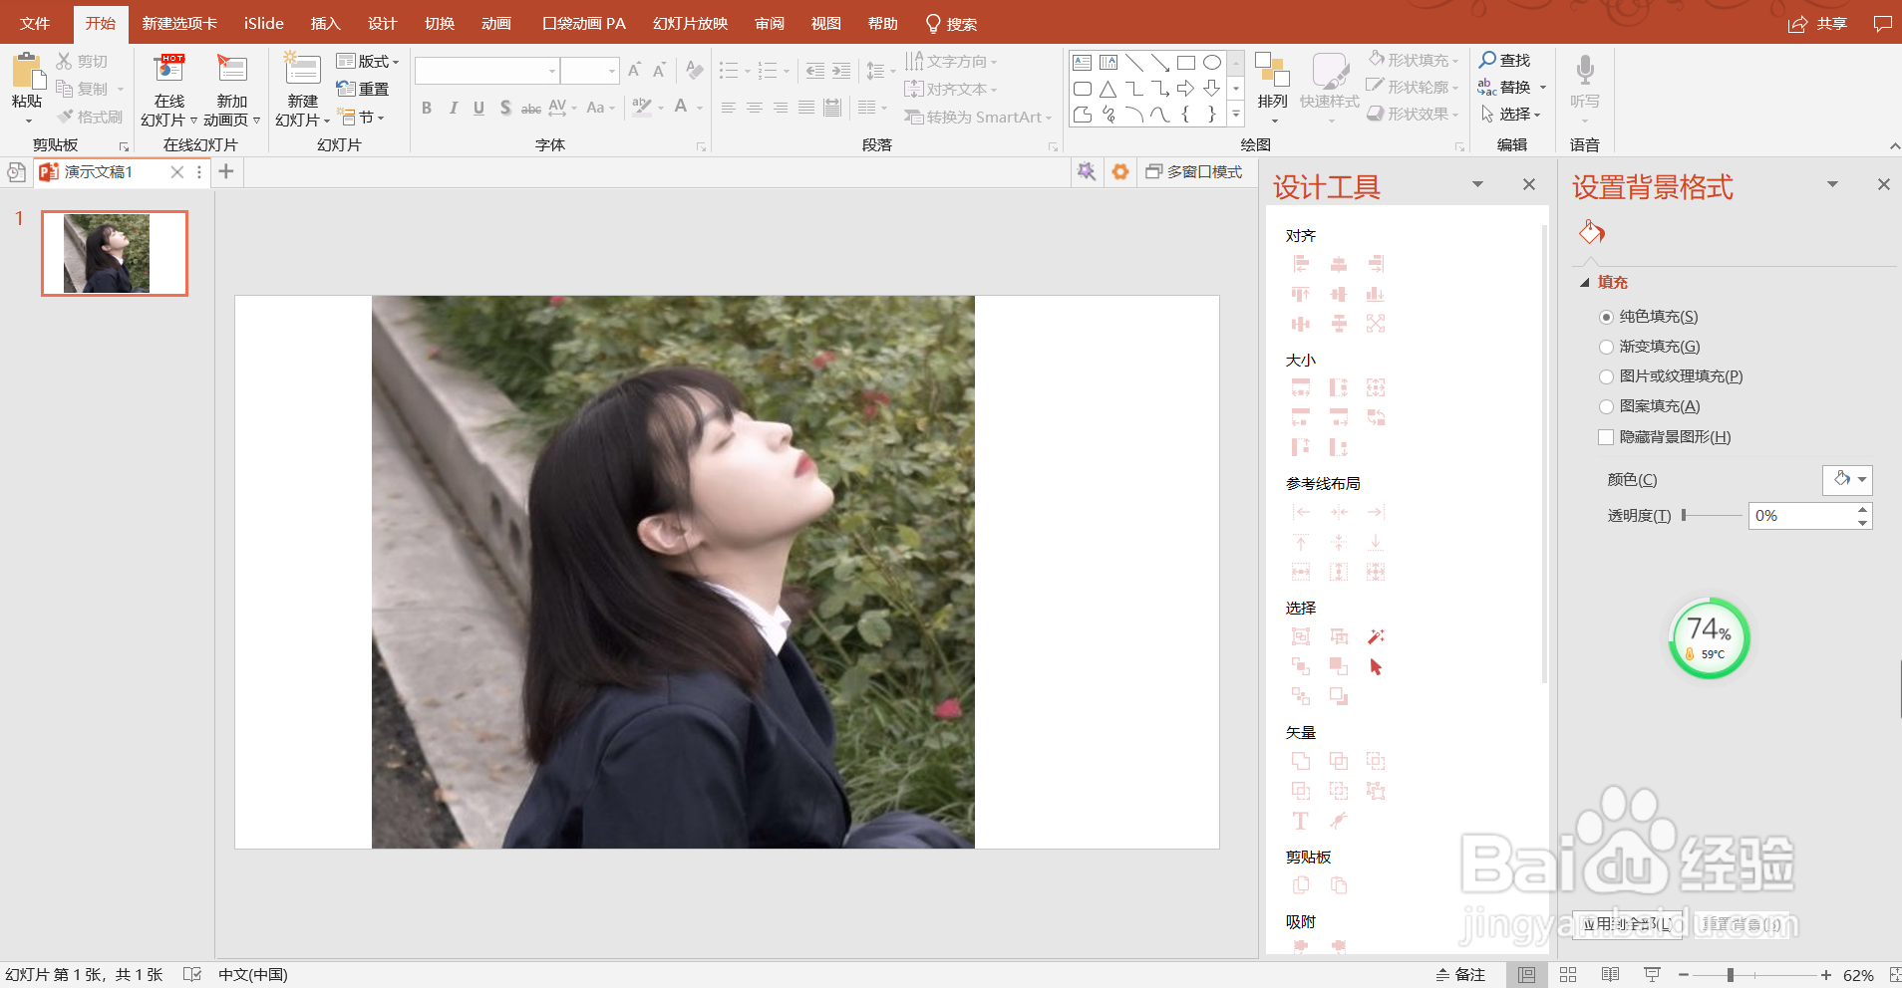
Task: Click the Reset (重置) button
Action: pos(363,89)
